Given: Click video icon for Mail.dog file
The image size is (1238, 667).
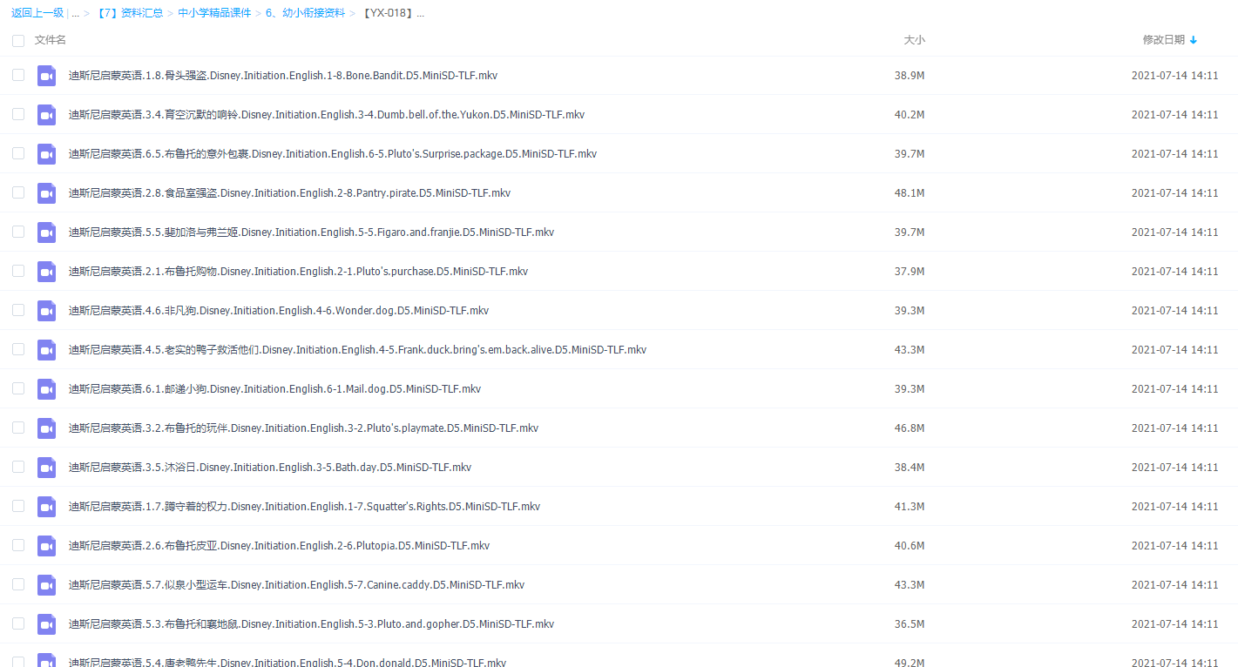Looking at the screenshot, I should click(x=46, y=389).
